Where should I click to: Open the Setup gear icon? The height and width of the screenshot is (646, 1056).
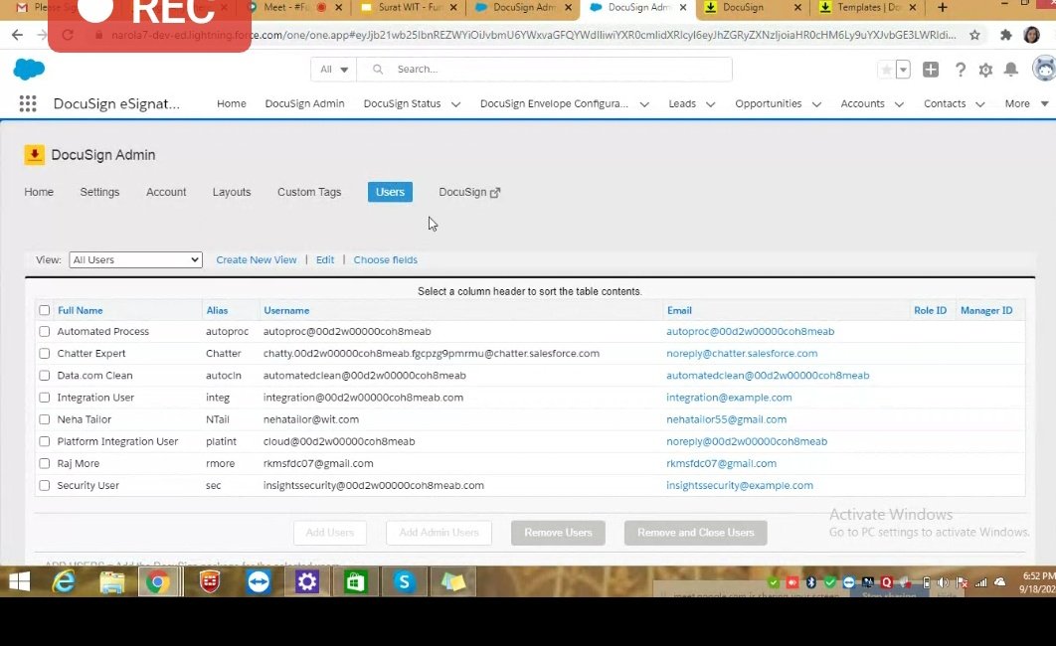pyautogui.click(x=986, y=70)
